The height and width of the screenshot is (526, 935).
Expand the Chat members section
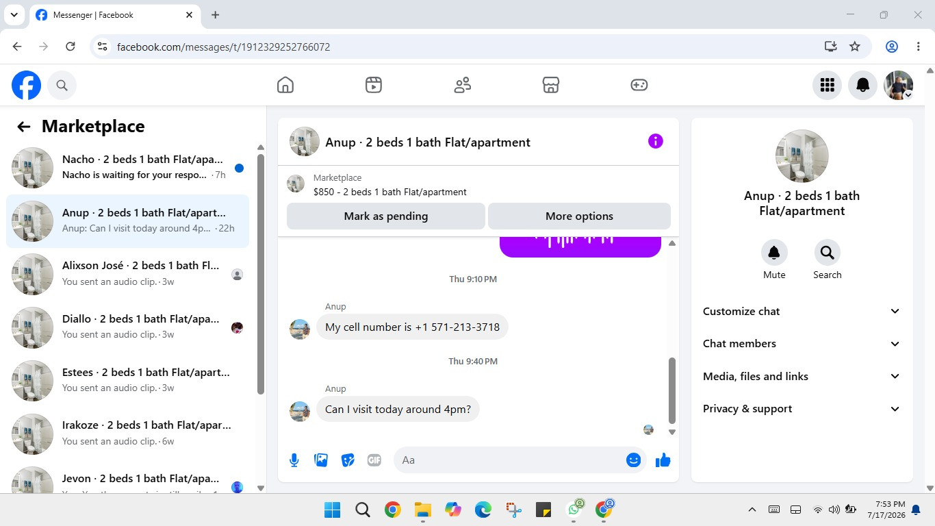802,344
